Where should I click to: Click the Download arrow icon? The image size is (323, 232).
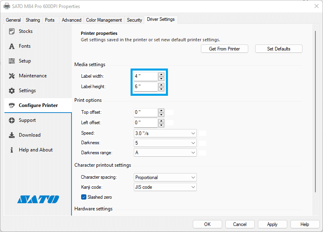click(12, 135)
